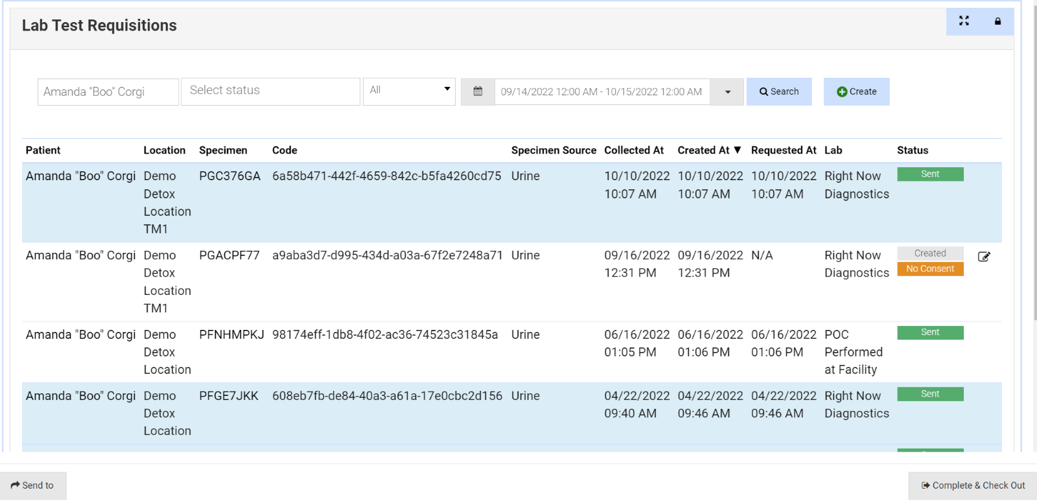Screen dimensions: 1037x501
Task: Click Complete & Check Out
Action: [x=973, y=485]
